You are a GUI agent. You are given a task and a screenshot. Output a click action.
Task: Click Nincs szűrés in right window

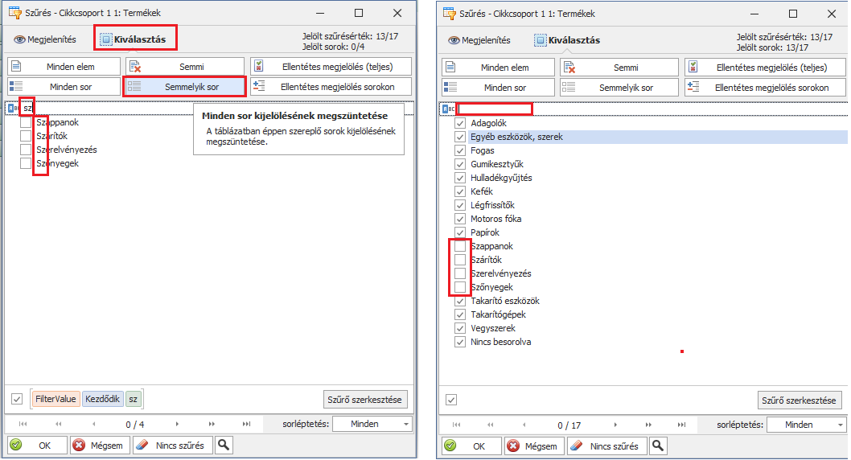pos(606,446)
